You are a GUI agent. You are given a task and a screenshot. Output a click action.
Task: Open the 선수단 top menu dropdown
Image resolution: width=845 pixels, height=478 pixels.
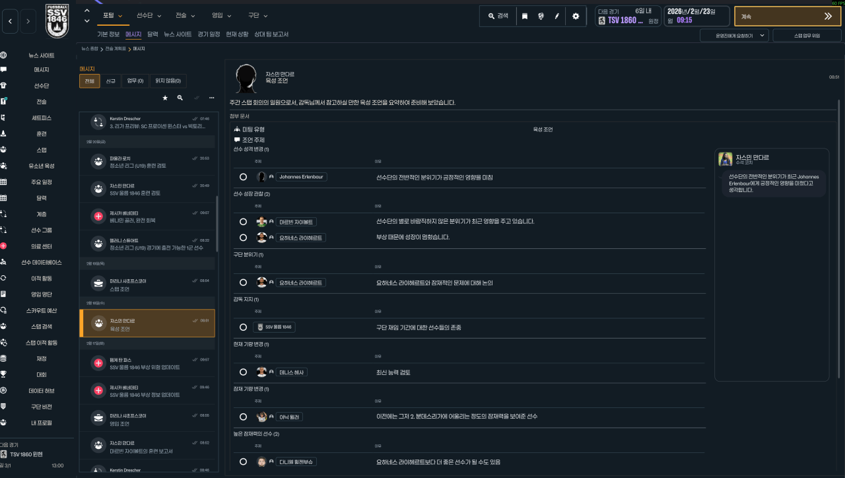click(x=149, y=15)
